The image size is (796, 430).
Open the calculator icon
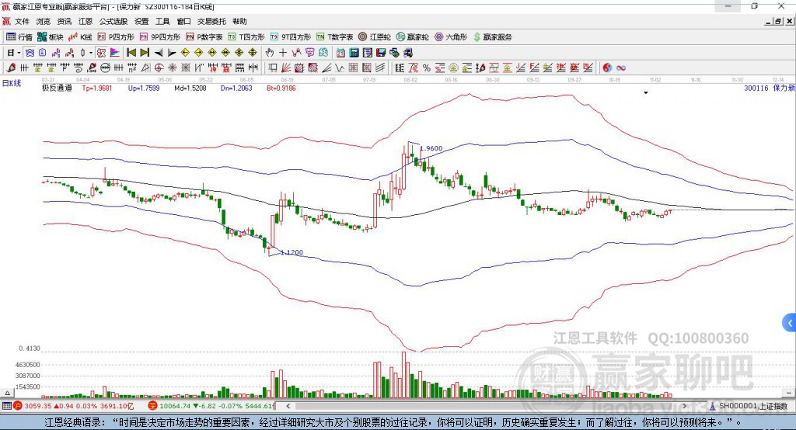point(354,53)
